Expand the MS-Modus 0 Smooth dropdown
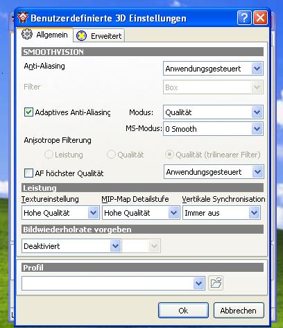 [x=213, y=129]
